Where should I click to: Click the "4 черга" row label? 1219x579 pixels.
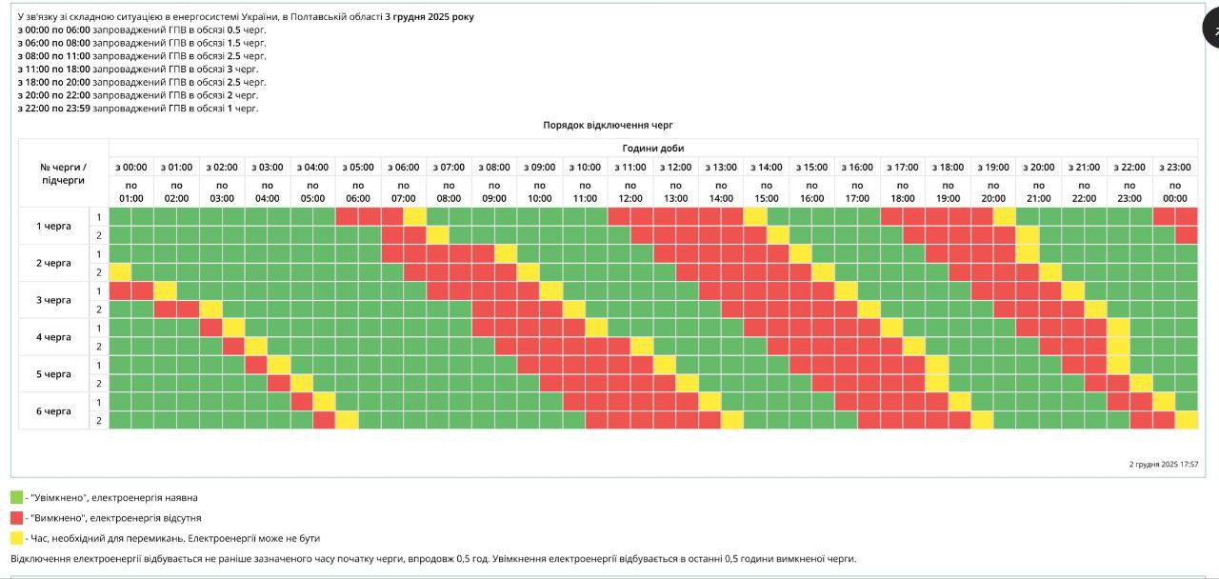53,337
